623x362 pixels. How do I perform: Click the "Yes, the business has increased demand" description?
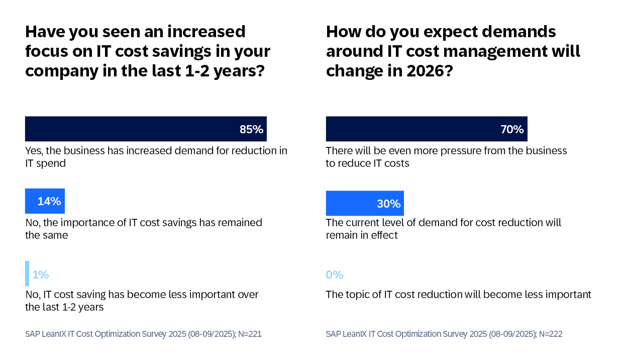(156, 156)
